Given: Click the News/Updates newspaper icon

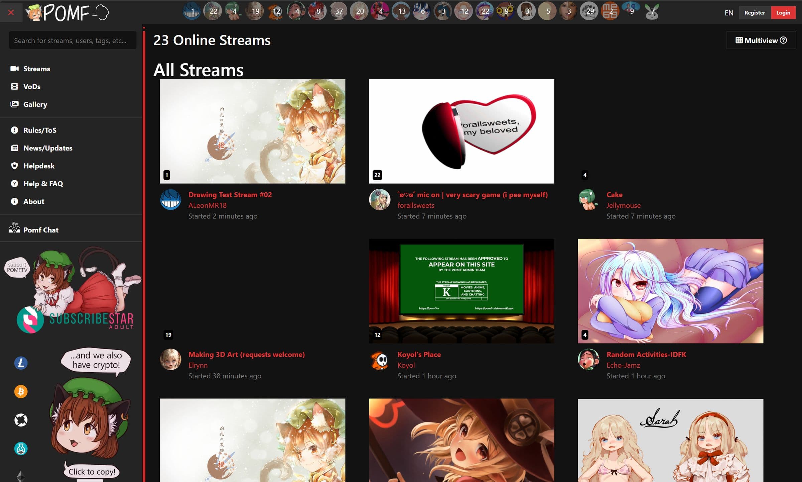Looking at the screenshot, I should coord(14,148).
